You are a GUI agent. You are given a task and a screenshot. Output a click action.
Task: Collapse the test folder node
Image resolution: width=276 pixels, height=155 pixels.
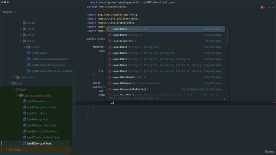[x=10, y=83]
